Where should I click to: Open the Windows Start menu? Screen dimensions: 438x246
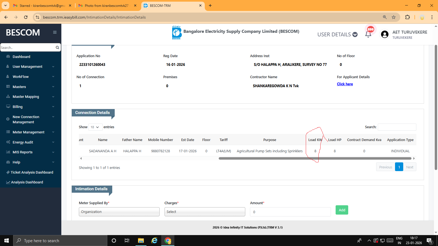7,241
